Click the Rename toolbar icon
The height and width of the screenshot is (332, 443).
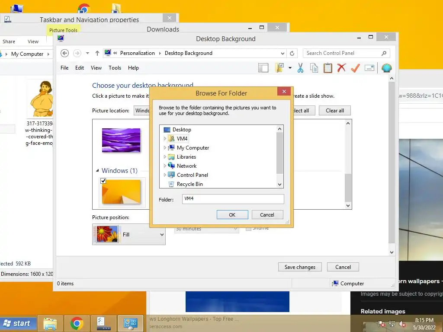coord(369,68)
